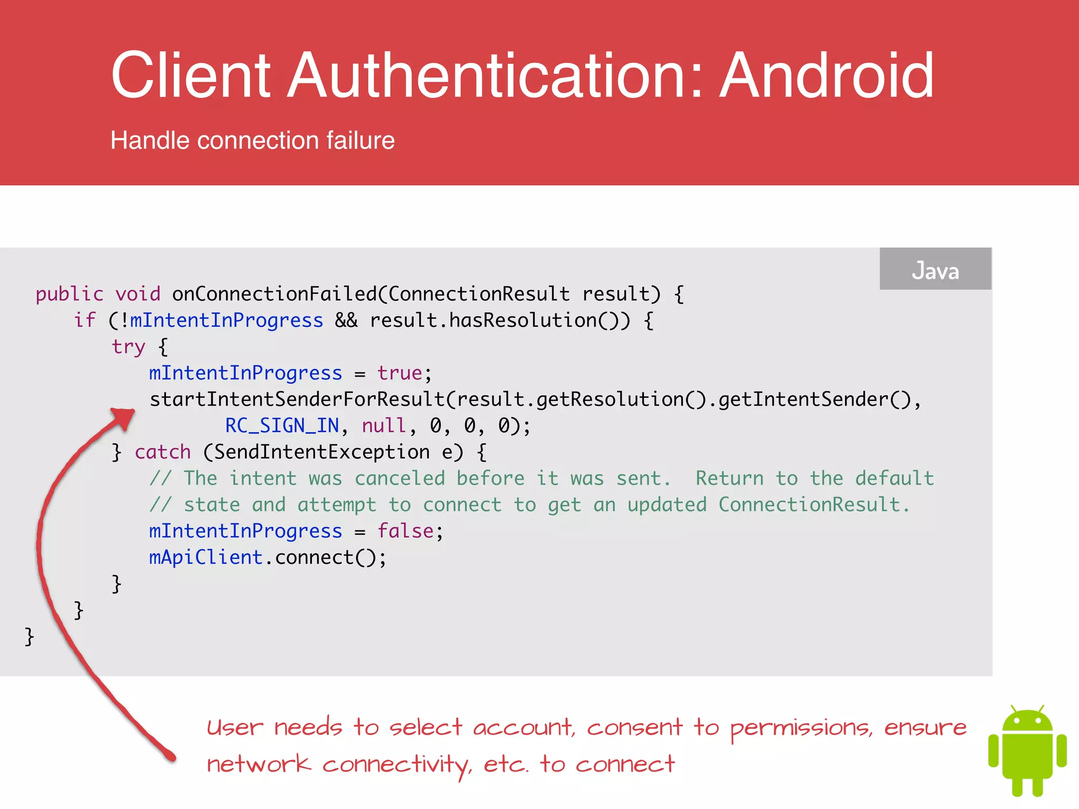Click annotation 'User needs to select account'
The width and height of the screenshot is (1079, 809).
(587, 728)
